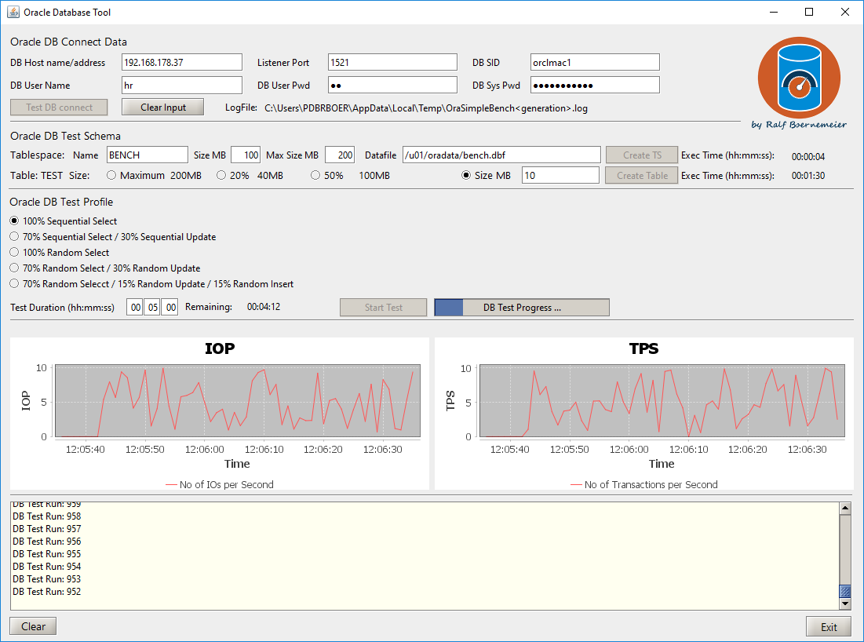This screenshot has height=642, width=864.
Task: Click the Start Test button
Action: (x=384, y=308)
